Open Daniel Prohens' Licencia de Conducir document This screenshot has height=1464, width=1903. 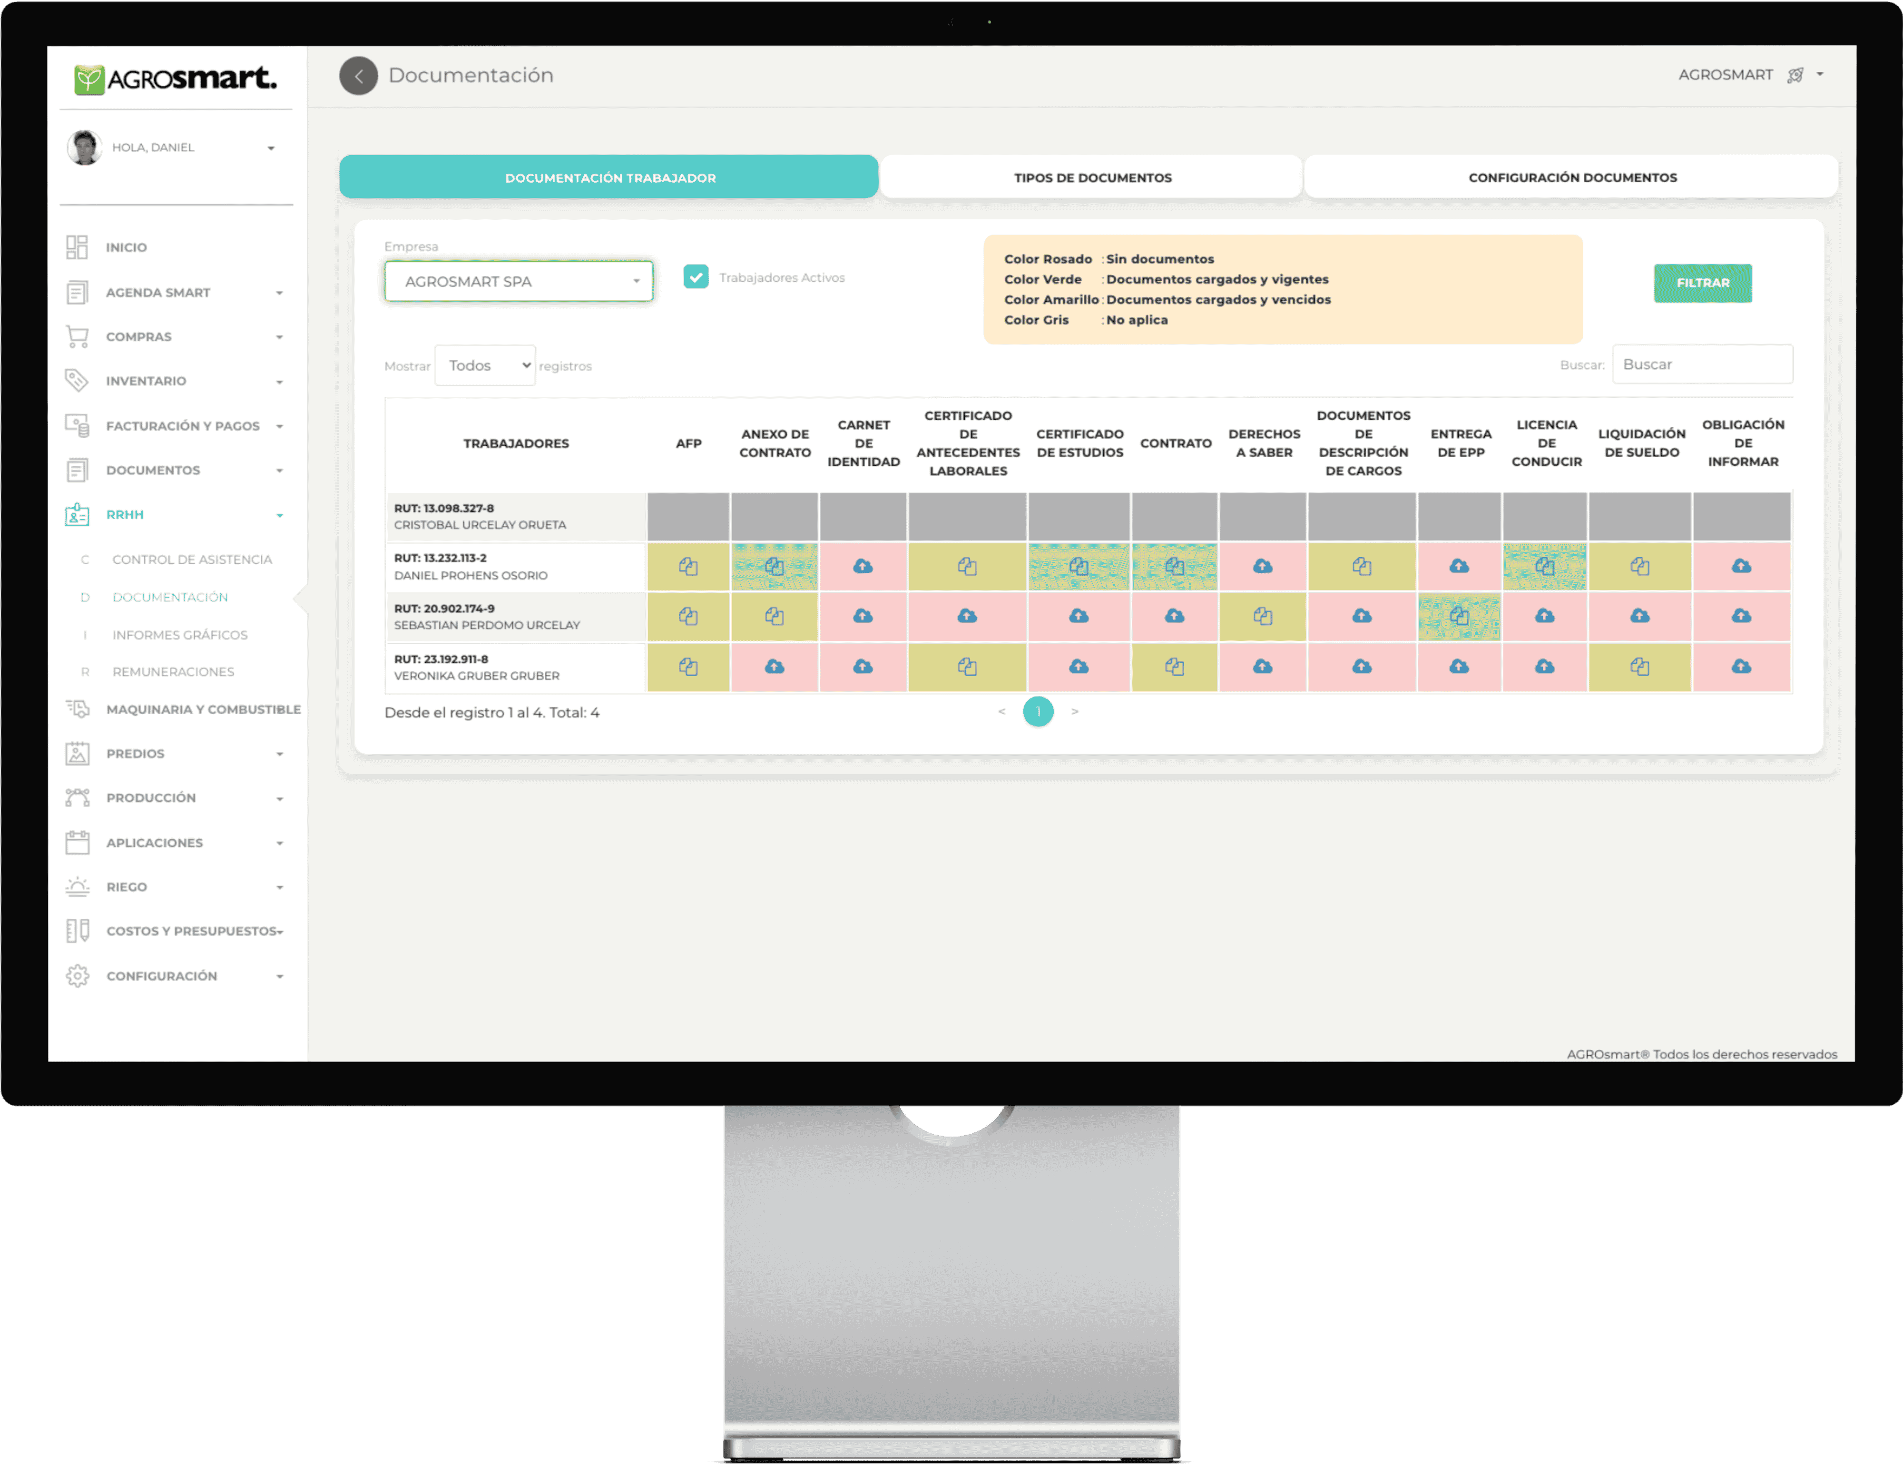click(1545, 567)
